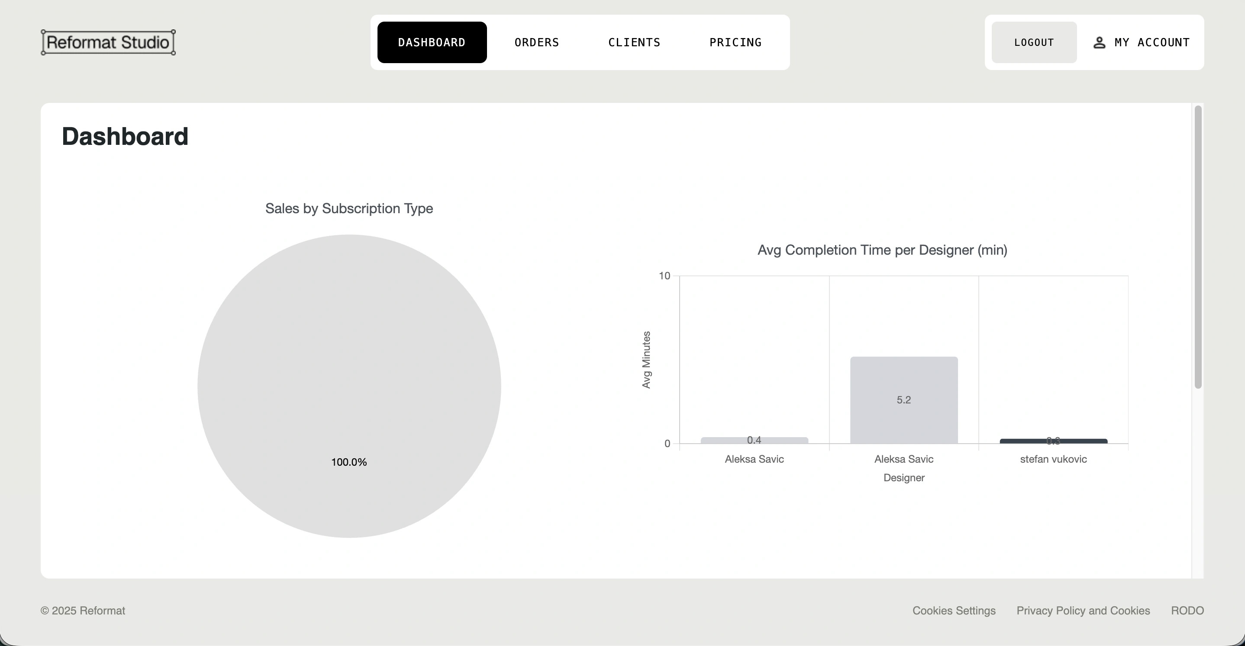Click the Reformat Studio logo
The height and width of the screenshot is (646, 1245).
coord(108,42)
